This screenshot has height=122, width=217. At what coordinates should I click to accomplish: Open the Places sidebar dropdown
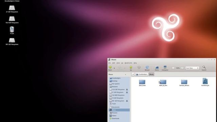coord(125,75)
